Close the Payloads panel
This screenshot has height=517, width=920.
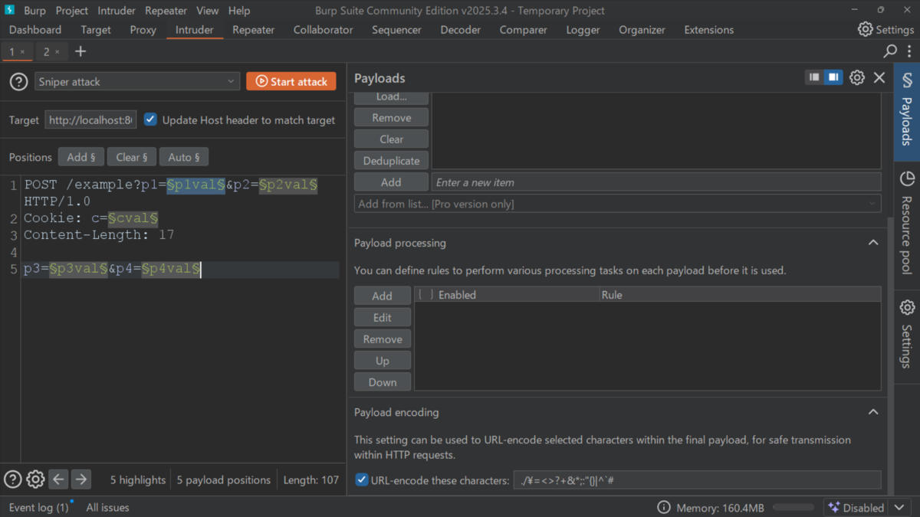[879, 77]
